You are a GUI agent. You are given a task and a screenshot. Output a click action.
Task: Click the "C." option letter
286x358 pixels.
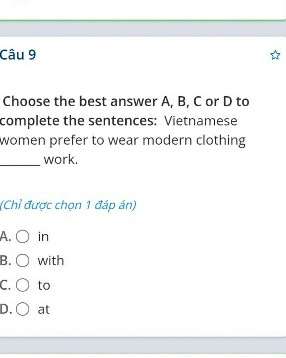tap(6, 285)
